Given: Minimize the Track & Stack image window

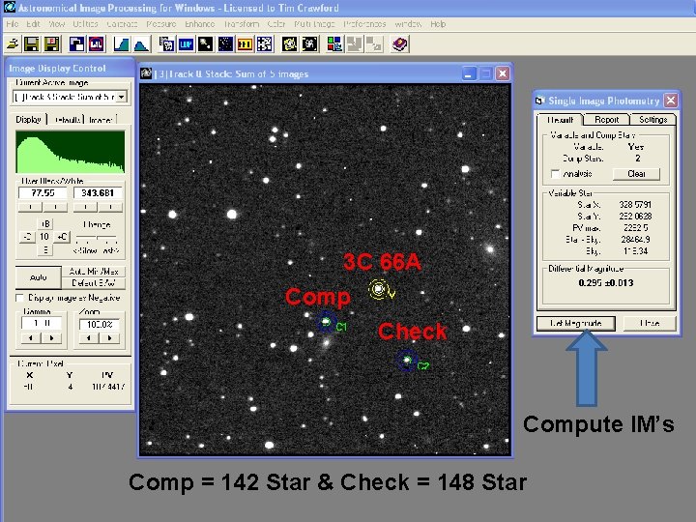Looking at the screenshot, I should click(469, 73).
